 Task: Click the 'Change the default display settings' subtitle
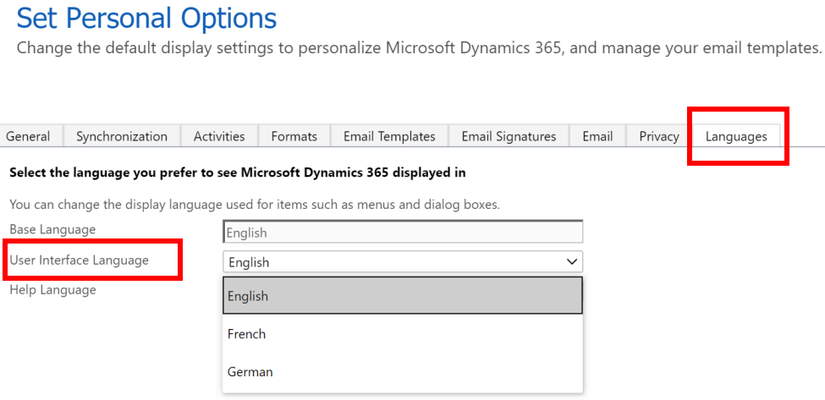pos(419,48)
